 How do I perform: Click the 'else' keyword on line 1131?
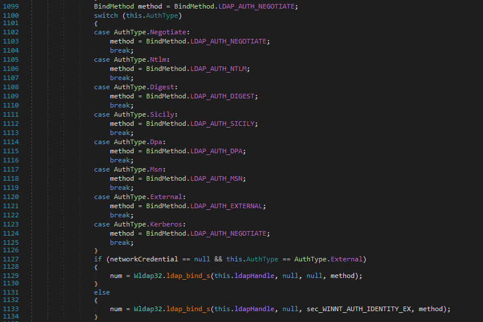pos(102,292)
